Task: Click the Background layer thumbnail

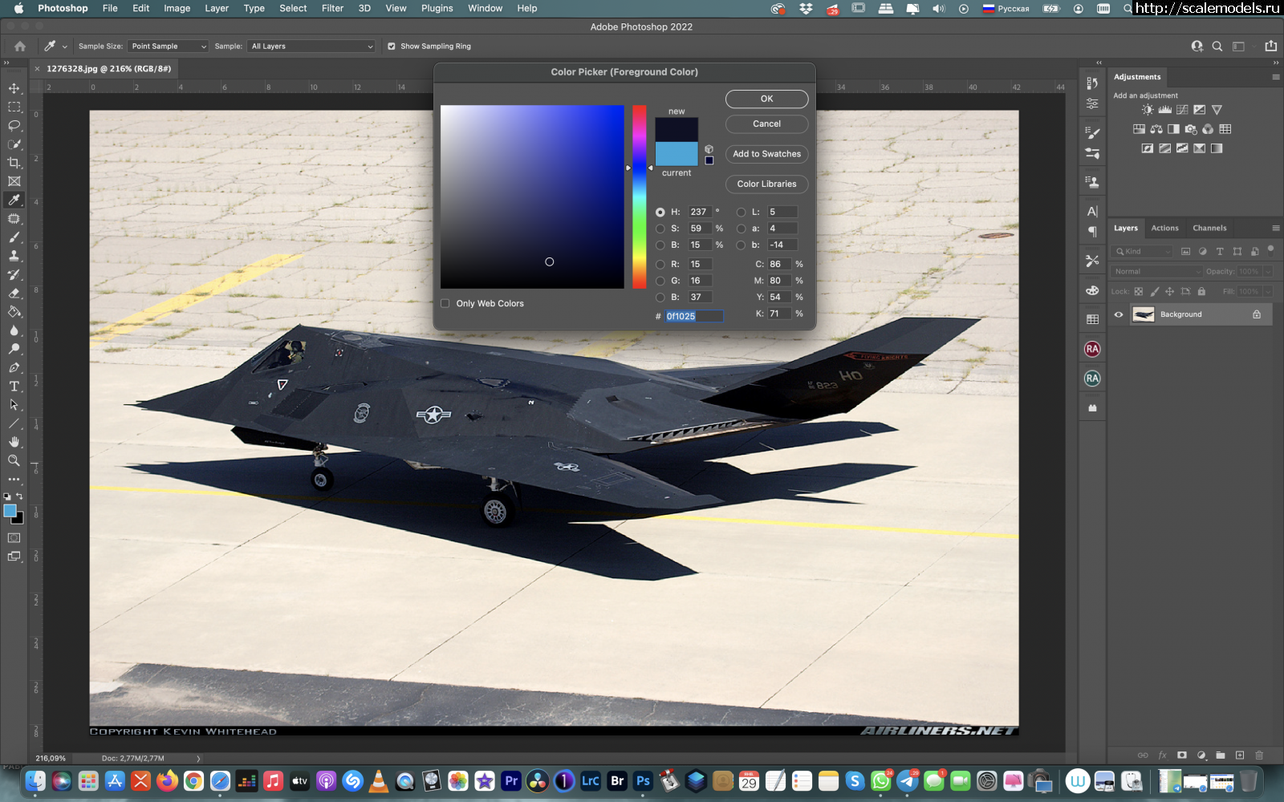Action: point(1143,314)
